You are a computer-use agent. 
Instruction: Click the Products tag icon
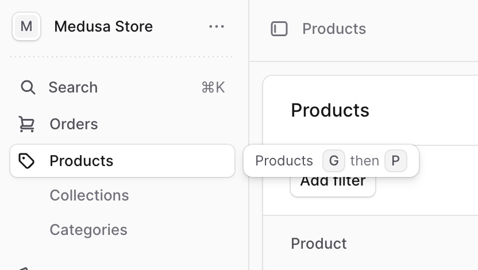tap(26, 161)
